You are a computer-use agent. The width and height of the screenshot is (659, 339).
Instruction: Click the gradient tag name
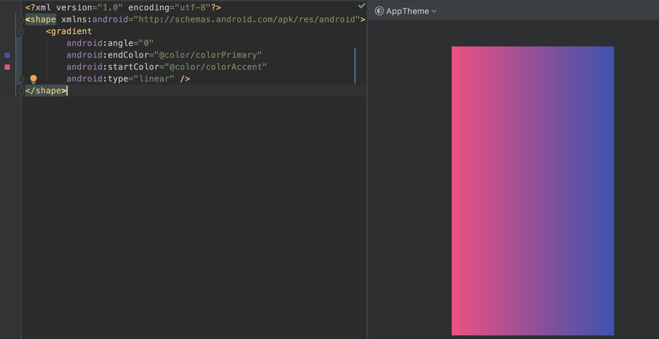[71, 31]
